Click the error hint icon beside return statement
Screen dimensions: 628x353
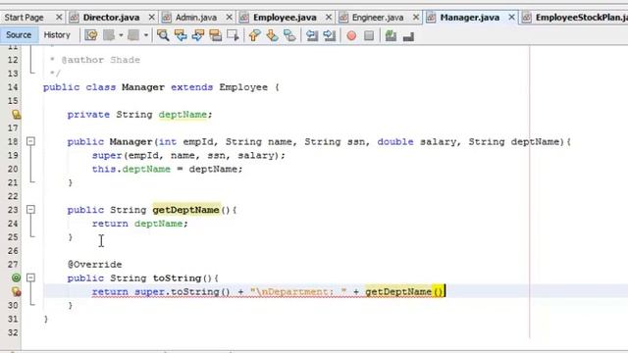16,292
